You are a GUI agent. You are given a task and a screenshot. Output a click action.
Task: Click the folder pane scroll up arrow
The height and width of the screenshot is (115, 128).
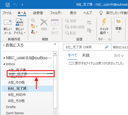coord(55,54)
